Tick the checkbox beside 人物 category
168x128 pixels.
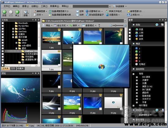[x=130, y=33]
